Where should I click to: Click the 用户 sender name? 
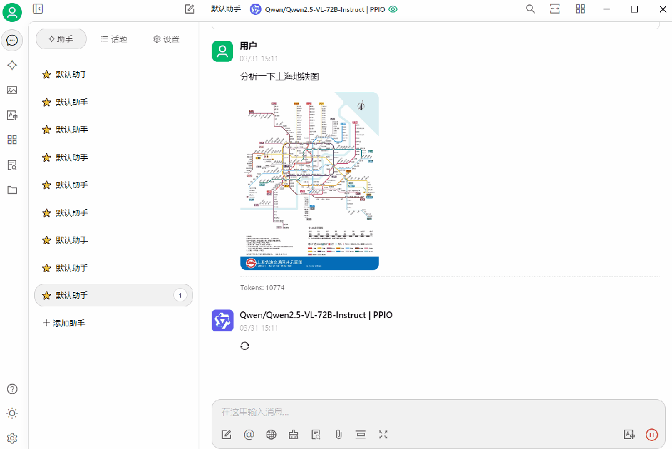(248, 46)
